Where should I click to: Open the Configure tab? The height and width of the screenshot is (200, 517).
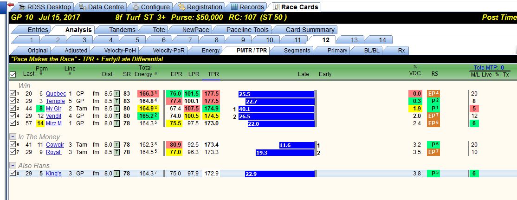[x=151, y=7]
